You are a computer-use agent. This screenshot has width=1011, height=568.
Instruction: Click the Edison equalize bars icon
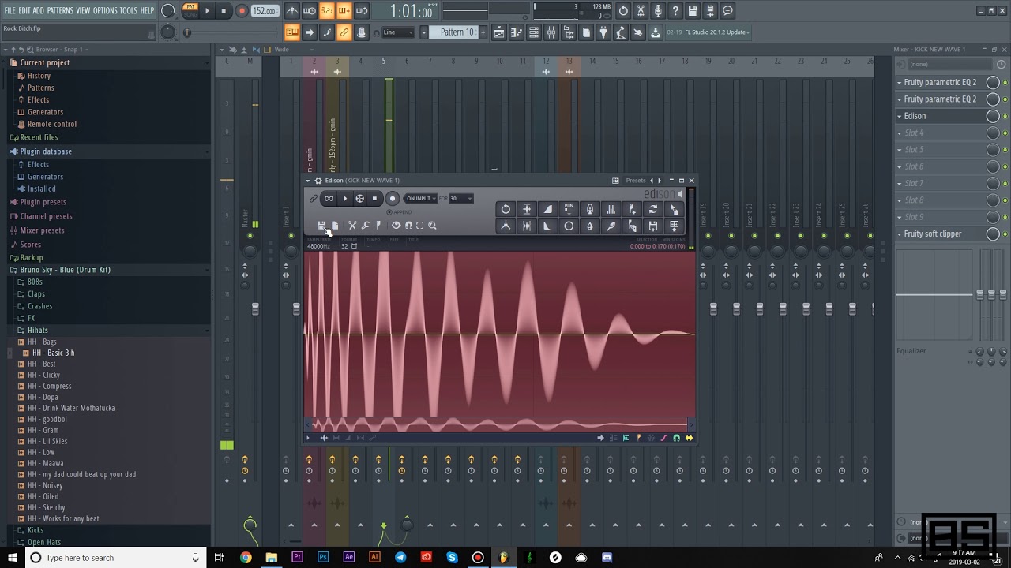(x=611, y=209)
